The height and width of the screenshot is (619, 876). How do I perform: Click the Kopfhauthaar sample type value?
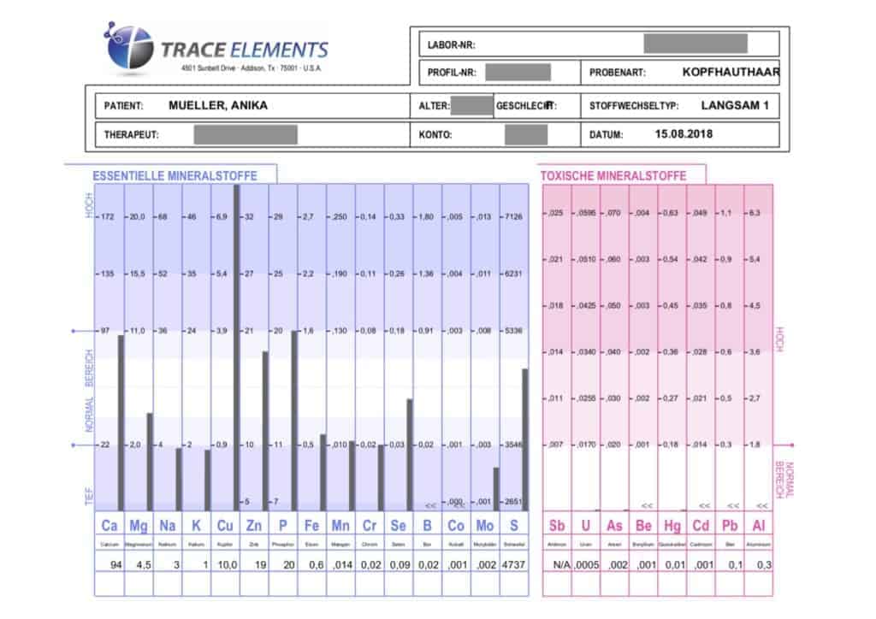[731, 73]
